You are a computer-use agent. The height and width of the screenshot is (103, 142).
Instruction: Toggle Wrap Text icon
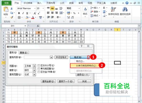[x=61, y=8]
